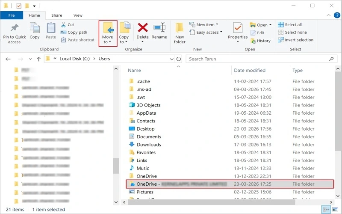Click the History button in Open group
The height and width of the screenshot is (214, 342).
pyautogui.click(x=260, y=41)
